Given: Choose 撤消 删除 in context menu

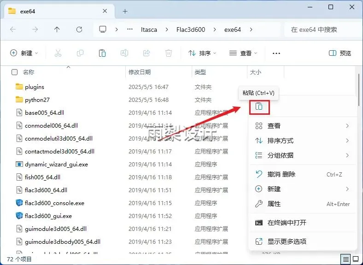Looking at the screenshot, I should (x=302, y=174).
